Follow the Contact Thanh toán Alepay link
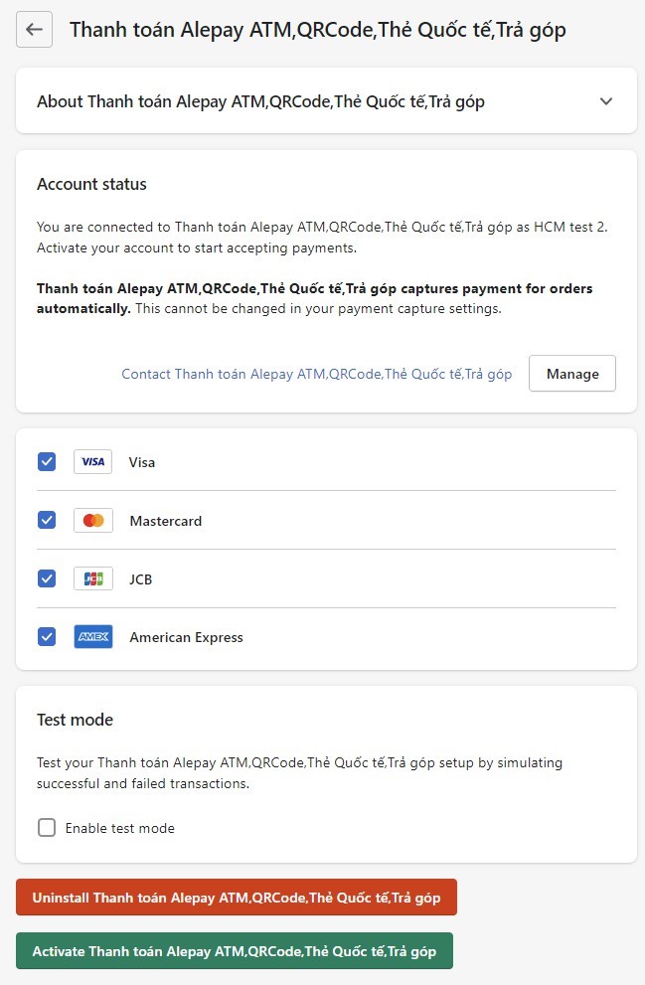645x985 pixels. tap(316, 374)
